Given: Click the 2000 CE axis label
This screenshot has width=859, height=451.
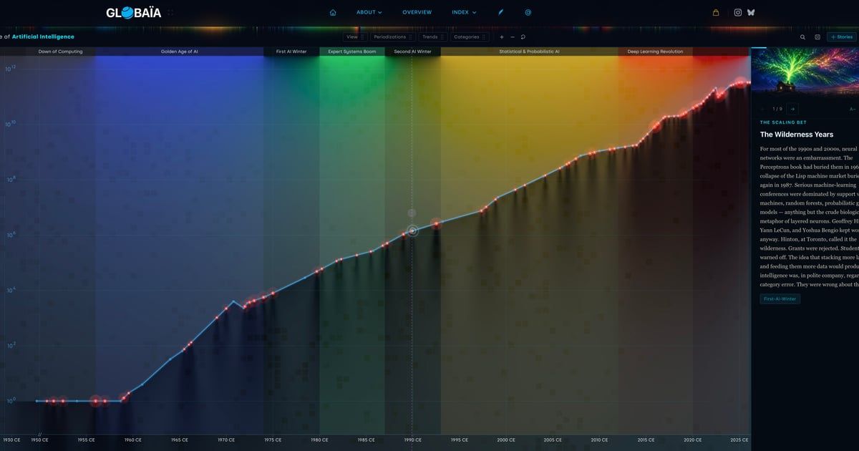Looking at the screenshot, I should [x=506, y=440].
